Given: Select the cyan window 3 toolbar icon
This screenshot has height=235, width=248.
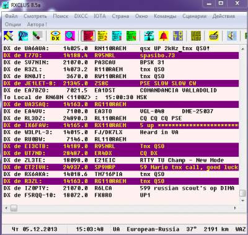Looking at the screenshot, I should (x=117, y=36).
